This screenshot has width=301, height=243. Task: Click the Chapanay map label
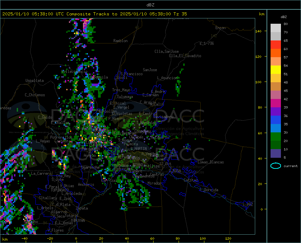(x=142, y=131)
